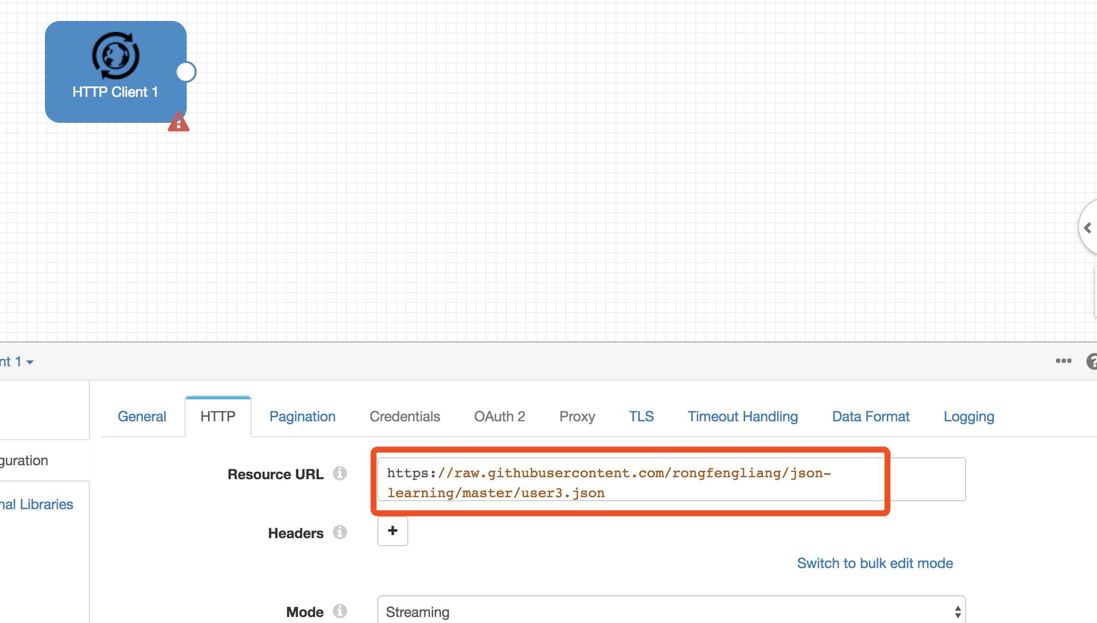Show info tooltip for Resource URL
Image resolution: width=1097 pixels, height=623 pixels.
point(340,473)
